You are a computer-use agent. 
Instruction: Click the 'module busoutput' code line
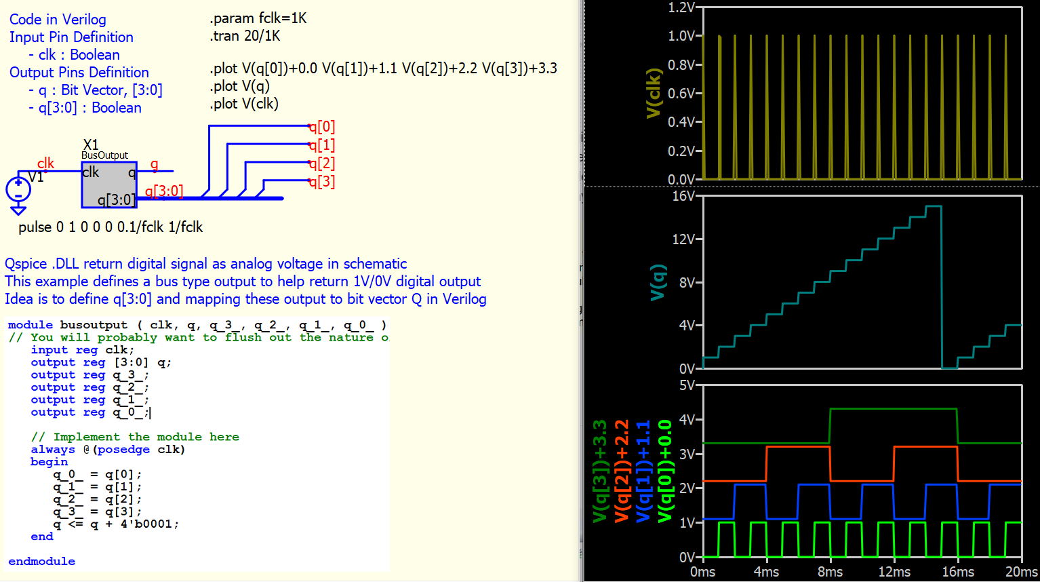coord(197,325)
